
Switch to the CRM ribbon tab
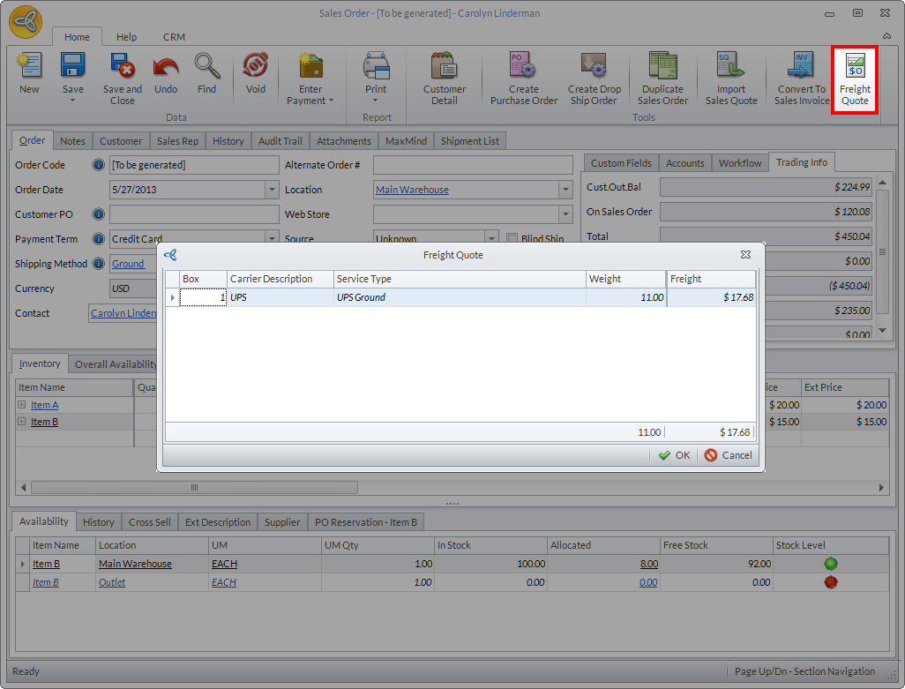click(174, 37)
